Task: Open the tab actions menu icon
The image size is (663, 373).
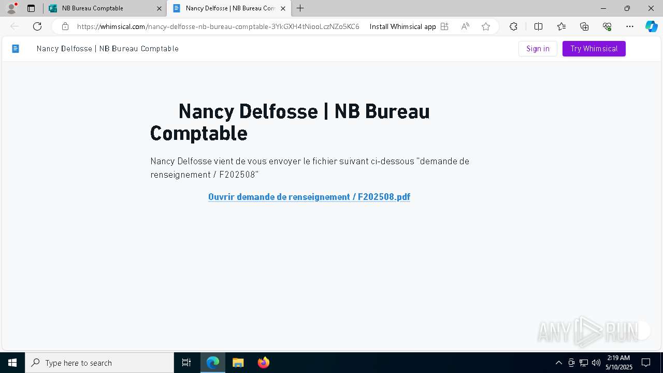Action: coord(31,8)
